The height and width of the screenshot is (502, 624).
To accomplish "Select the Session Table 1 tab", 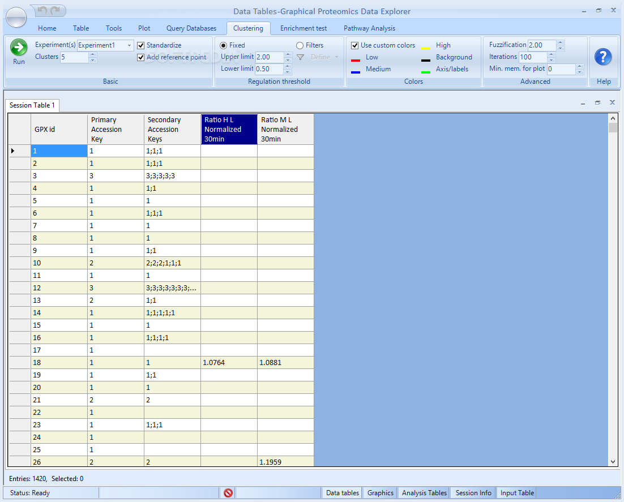I will tap(32, 105).
